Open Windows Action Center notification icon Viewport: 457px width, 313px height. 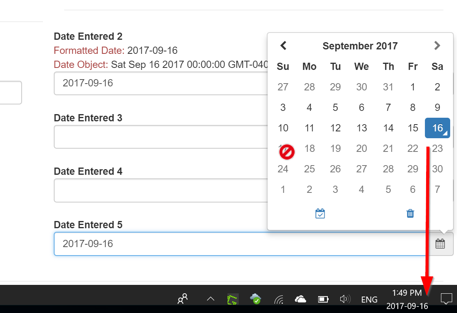click(446, 299)
